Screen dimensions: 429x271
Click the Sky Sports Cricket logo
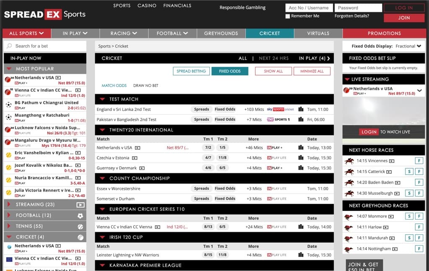(280, 109)
